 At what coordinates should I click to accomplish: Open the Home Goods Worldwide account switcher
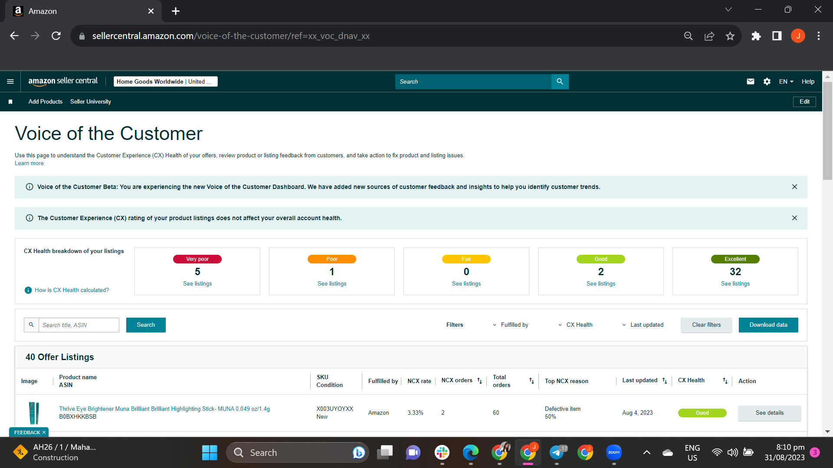coord(165,81)
